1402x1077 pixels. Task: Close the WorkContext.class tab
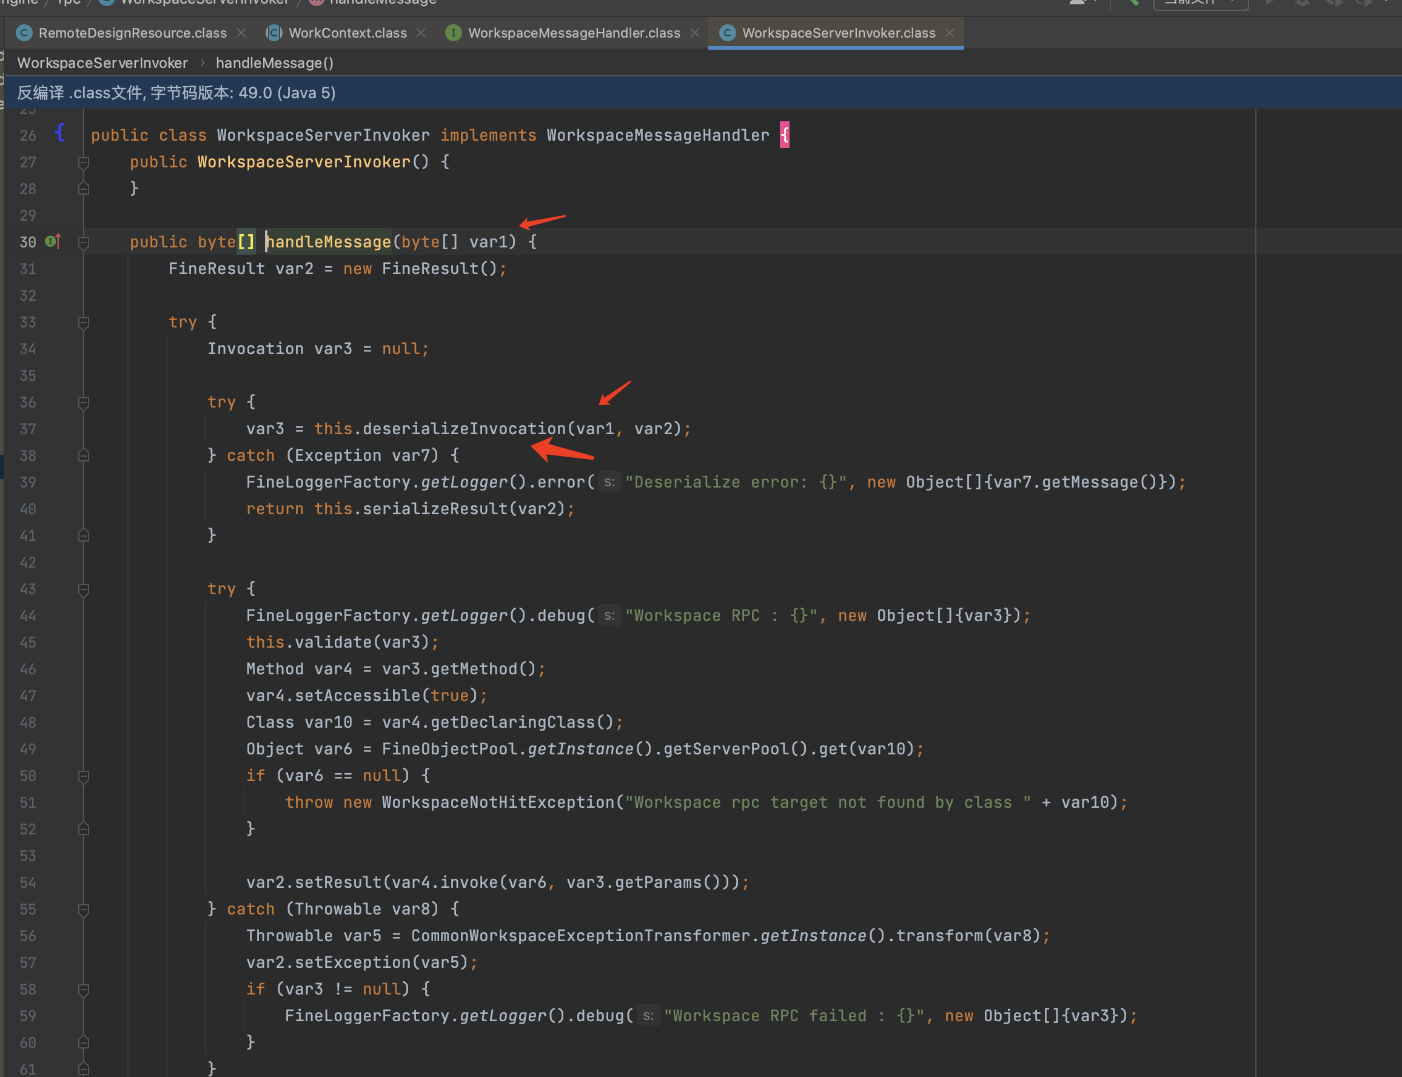(x=421, y=33)
